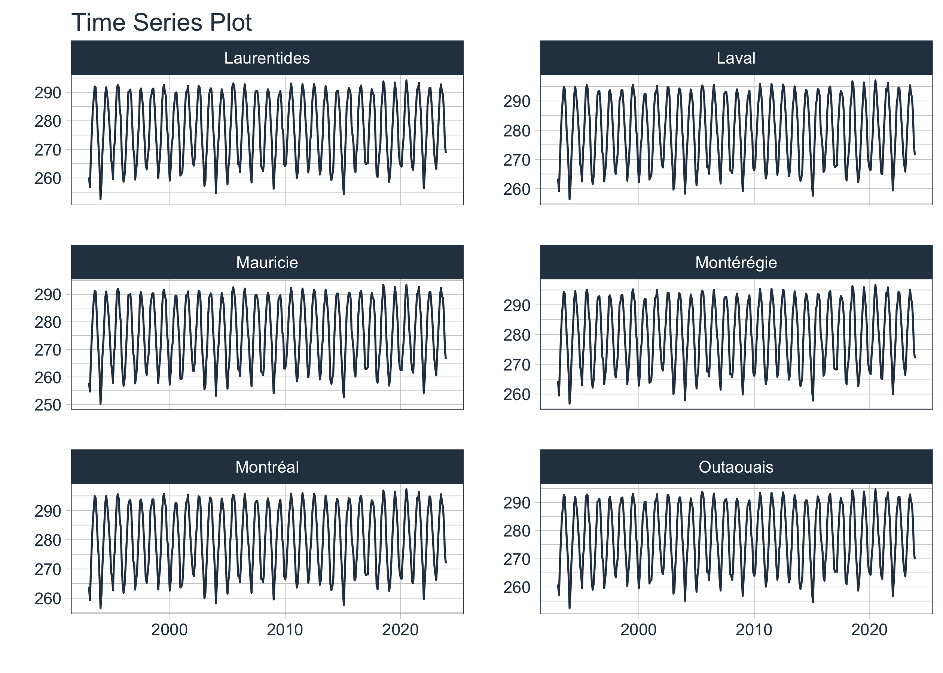Click the 2010 x-axis label under Montréal

[x=285, y=630]
